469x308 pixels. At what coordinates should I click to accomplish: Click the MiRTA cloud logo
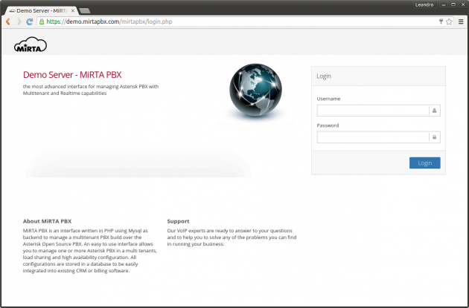31,46
